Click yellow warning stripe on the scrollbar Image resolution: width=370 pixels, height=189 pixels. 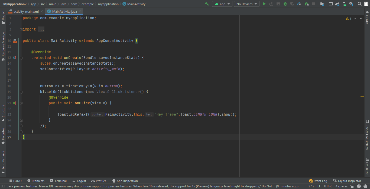point(362,96)
